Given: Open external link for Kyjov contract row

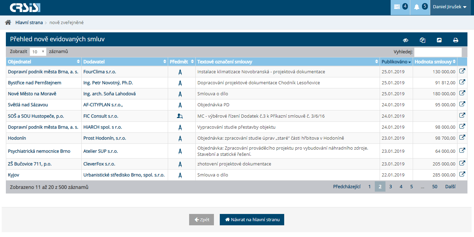Looking at the screenshot, I should (462, 174).
